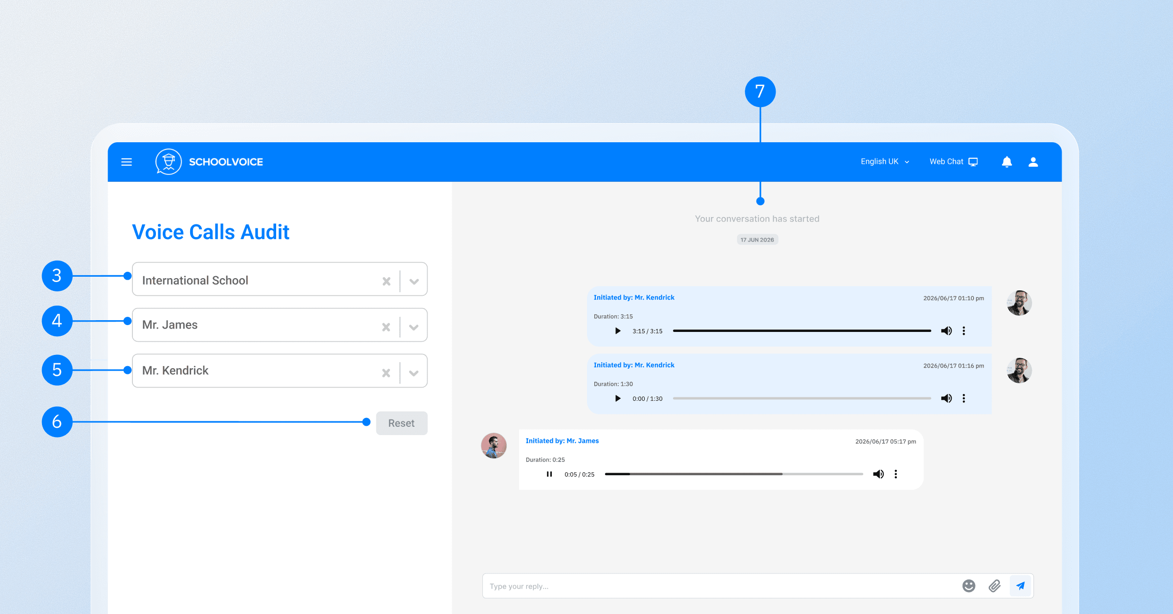Open options for Mr. James recording

coord(896,474)
